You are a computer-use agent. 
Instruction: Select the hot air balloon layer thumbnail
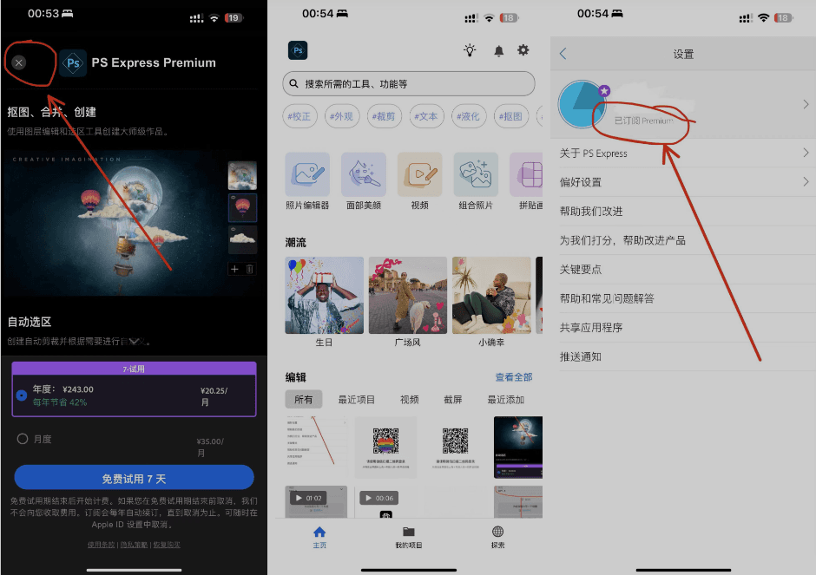242,207
